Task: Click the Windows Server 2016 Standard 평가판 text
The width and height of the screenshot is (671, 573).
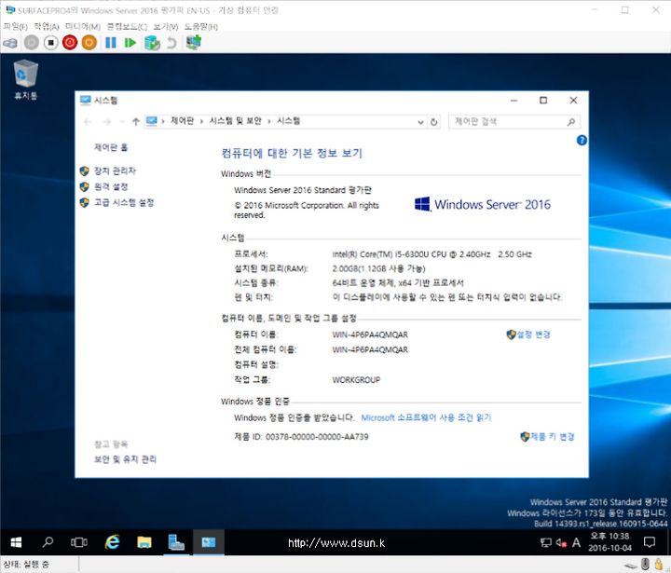Action: (303, 190)
